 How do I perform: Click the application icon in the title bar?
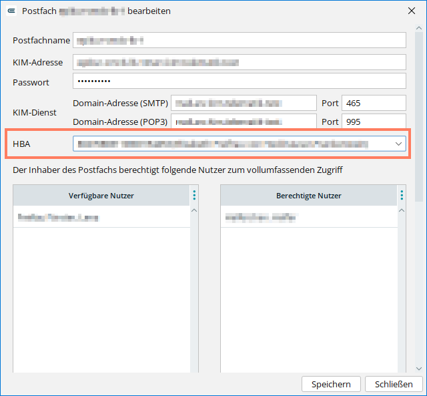[11, 11]
